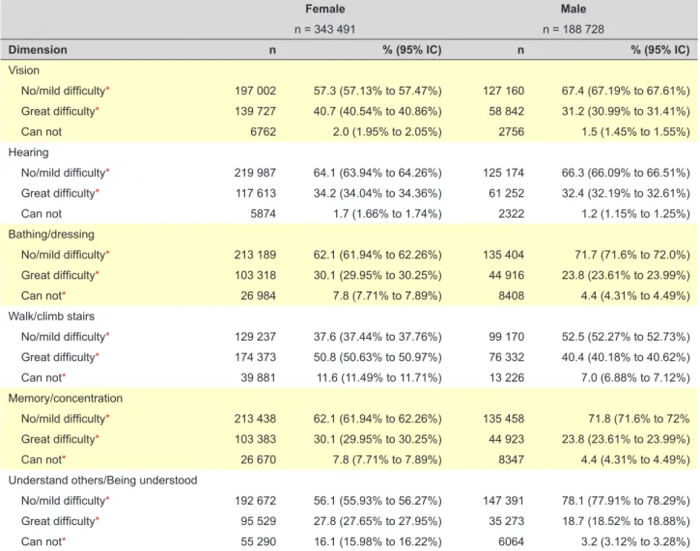Click Hearing Can not female value 5874
Screen dimensions: 700x551
(263, 213)
